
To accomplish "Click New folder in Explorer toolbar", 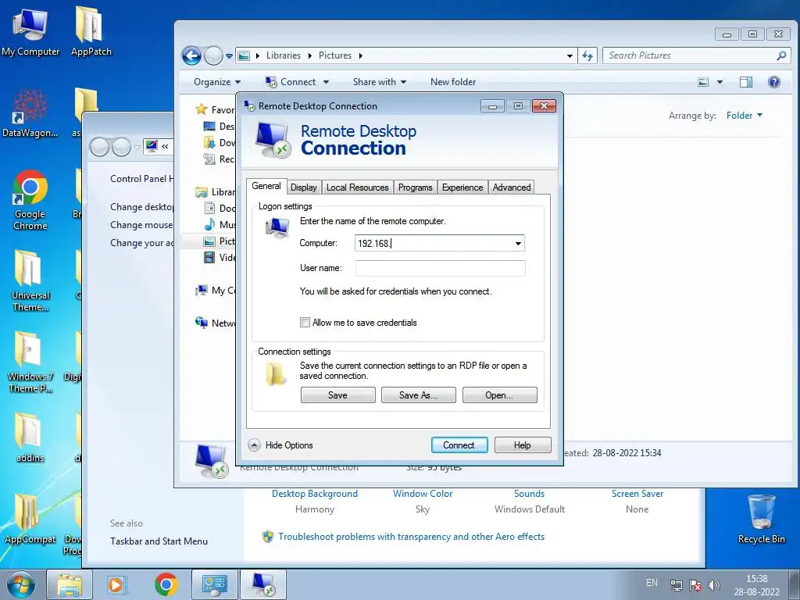I will pyautogui.click(x=453, y=82).
